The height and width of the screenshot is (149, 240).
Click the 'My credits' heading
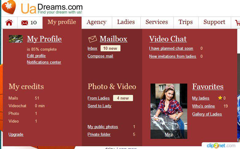click(x=26, y=87)
